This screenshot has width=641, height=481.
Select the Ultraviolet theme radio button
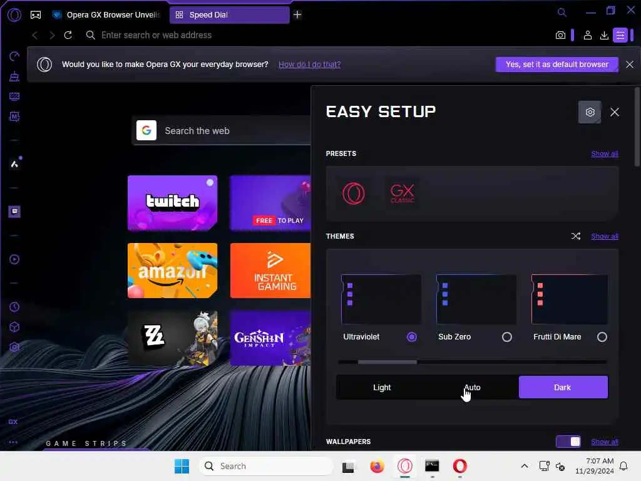[x=412, y=336]
